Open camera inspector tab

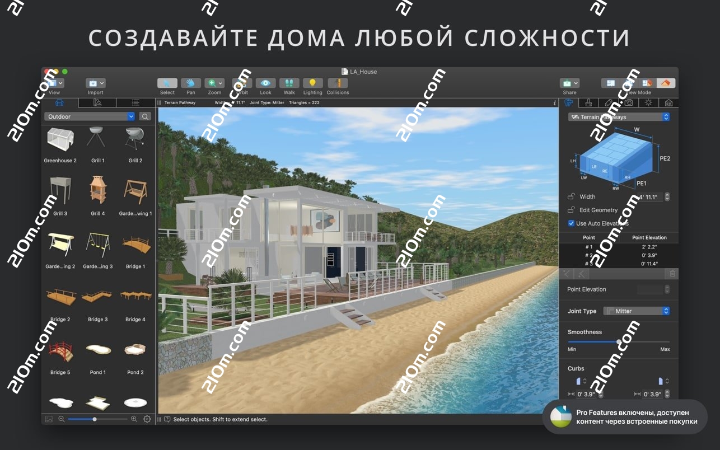[629, 102]
